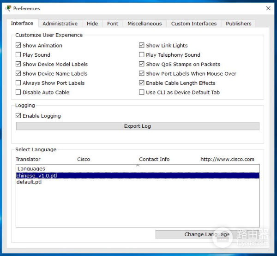Screen dimensions: 277x256
Task: Enable Use CLI as Device Default Tab
Action: (x=142, y=92)
